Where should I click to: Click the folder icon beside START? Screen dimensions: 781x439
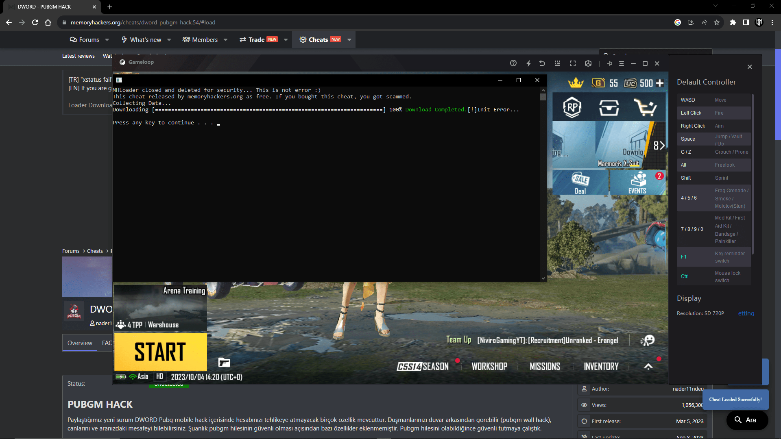[x=224, y=362]
